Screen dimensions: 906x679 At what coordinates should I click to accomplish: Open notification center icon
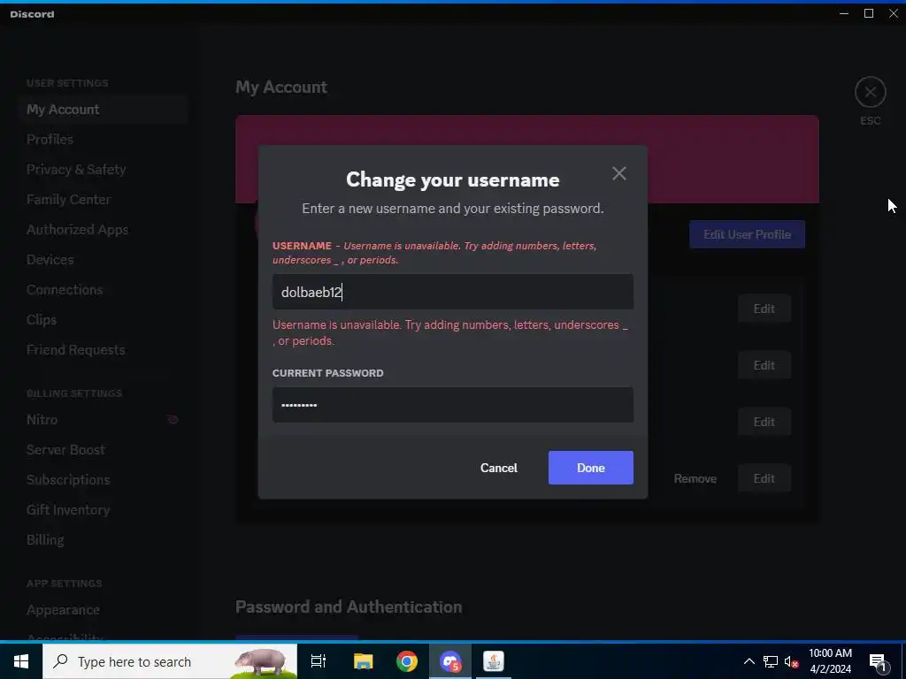879,661
